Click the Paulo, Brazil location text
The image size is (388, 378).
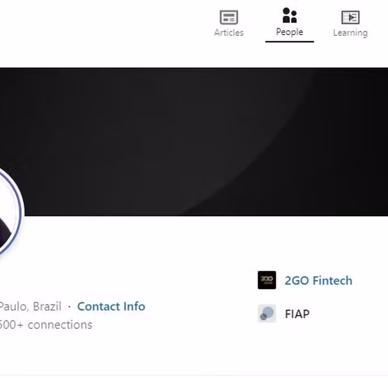tap(30, 307)
